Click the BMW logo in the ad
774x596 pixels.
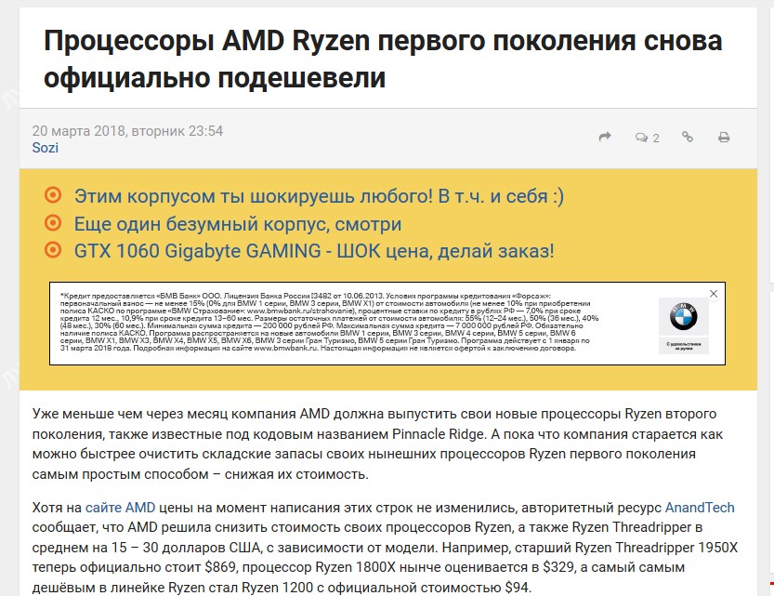click(x=683, y=319)
